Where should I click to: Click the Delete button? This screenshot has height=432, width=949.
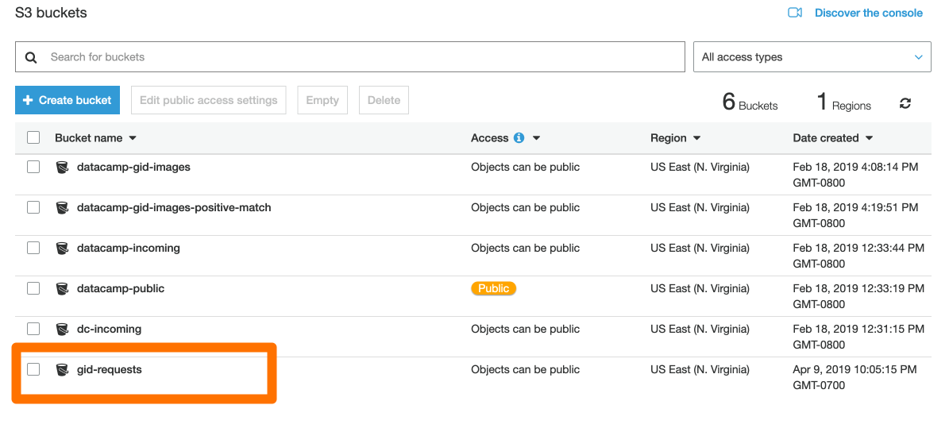pos(384,100)
